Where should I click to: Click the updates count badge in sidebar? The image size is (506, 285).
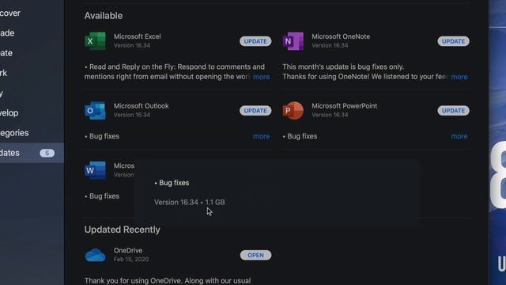click(47, 153)
